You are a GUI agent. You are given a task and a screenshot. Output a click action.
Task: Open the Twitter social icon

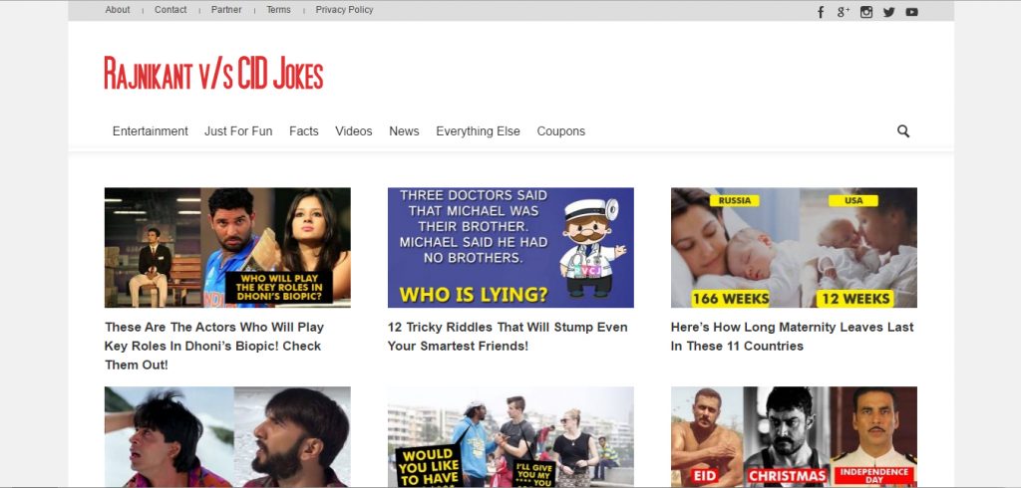click(x=888, y=12)
